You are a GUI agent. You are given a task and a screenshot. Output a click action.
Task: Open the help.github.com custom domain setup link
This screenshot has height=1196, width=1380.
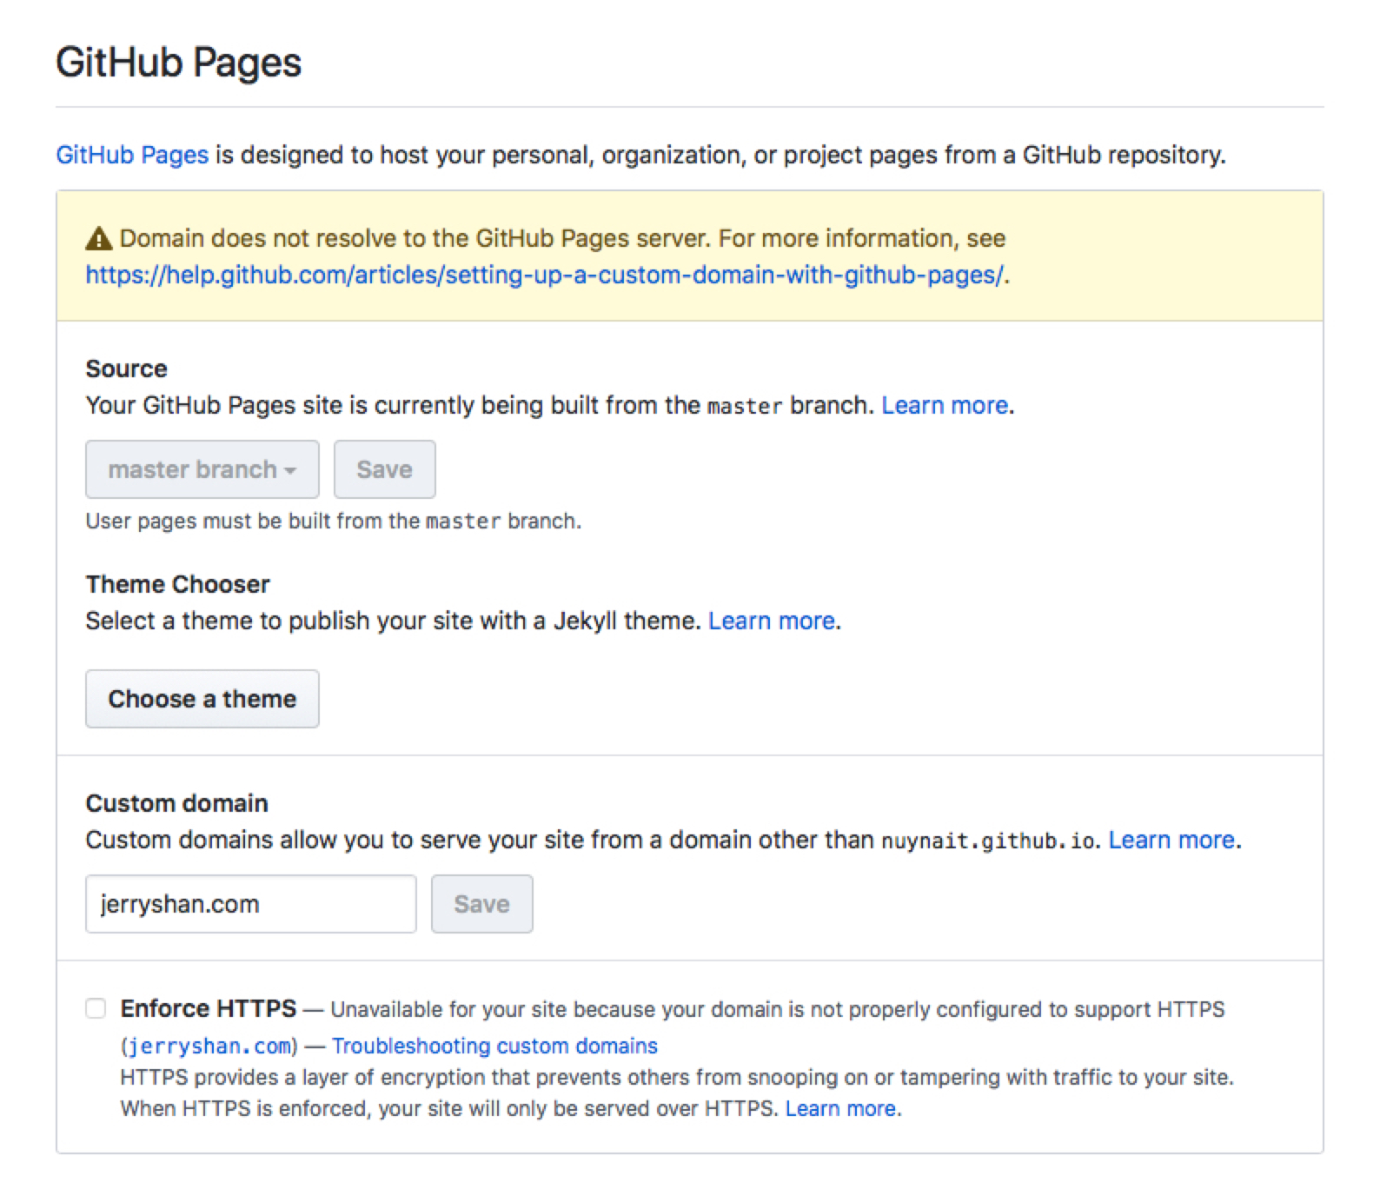[544, 275]
